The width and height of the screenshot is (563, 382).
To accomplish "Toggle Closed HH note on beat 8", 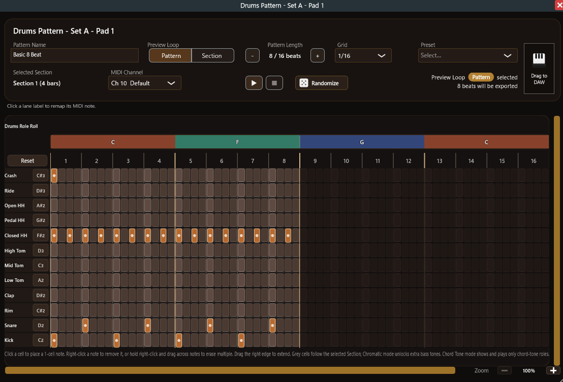I will 272,236.
